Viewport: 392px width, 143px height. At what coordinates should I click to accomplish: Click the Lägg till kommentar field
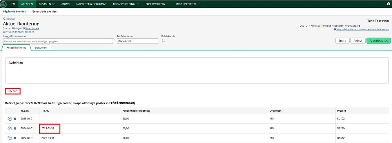(x=58, y=41)
